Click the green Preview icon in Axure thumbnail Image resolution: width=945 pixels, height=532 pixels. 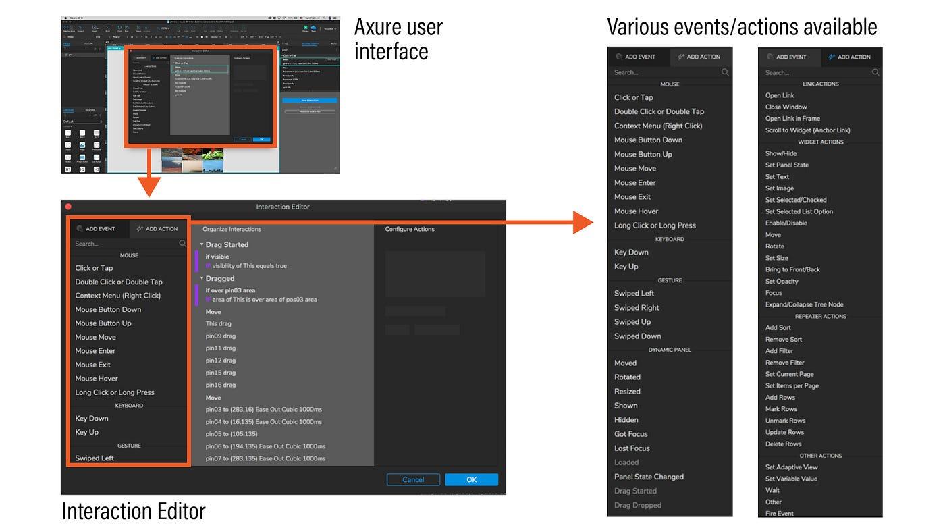[x=306, y=27]
